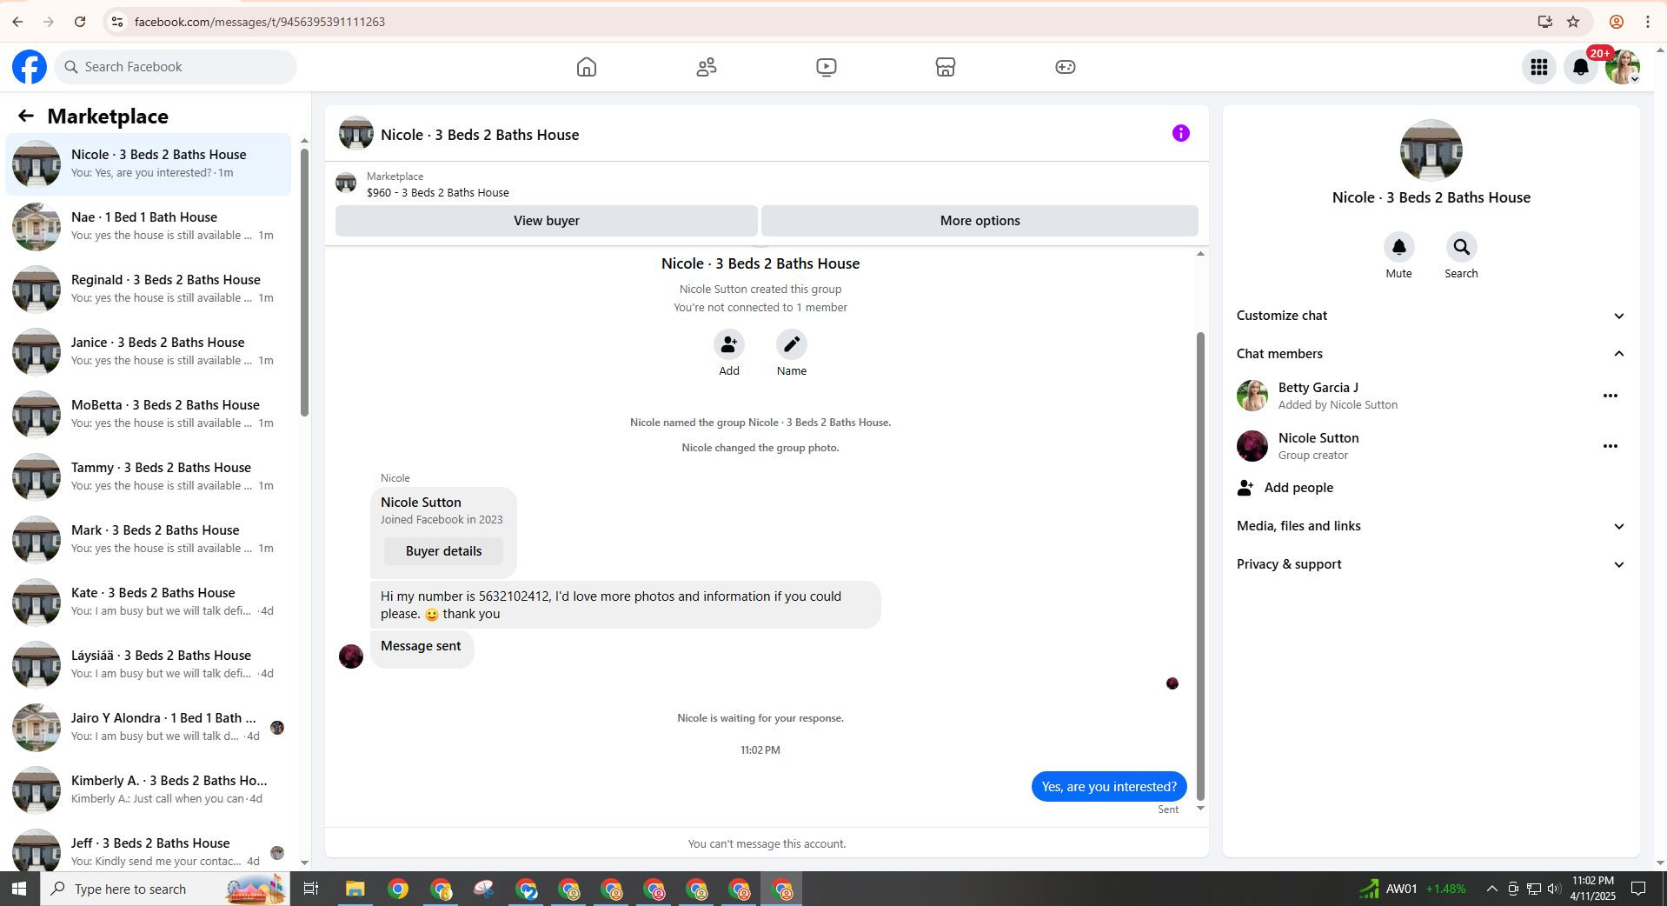Open the account profile picture menu

point(1623,67)
